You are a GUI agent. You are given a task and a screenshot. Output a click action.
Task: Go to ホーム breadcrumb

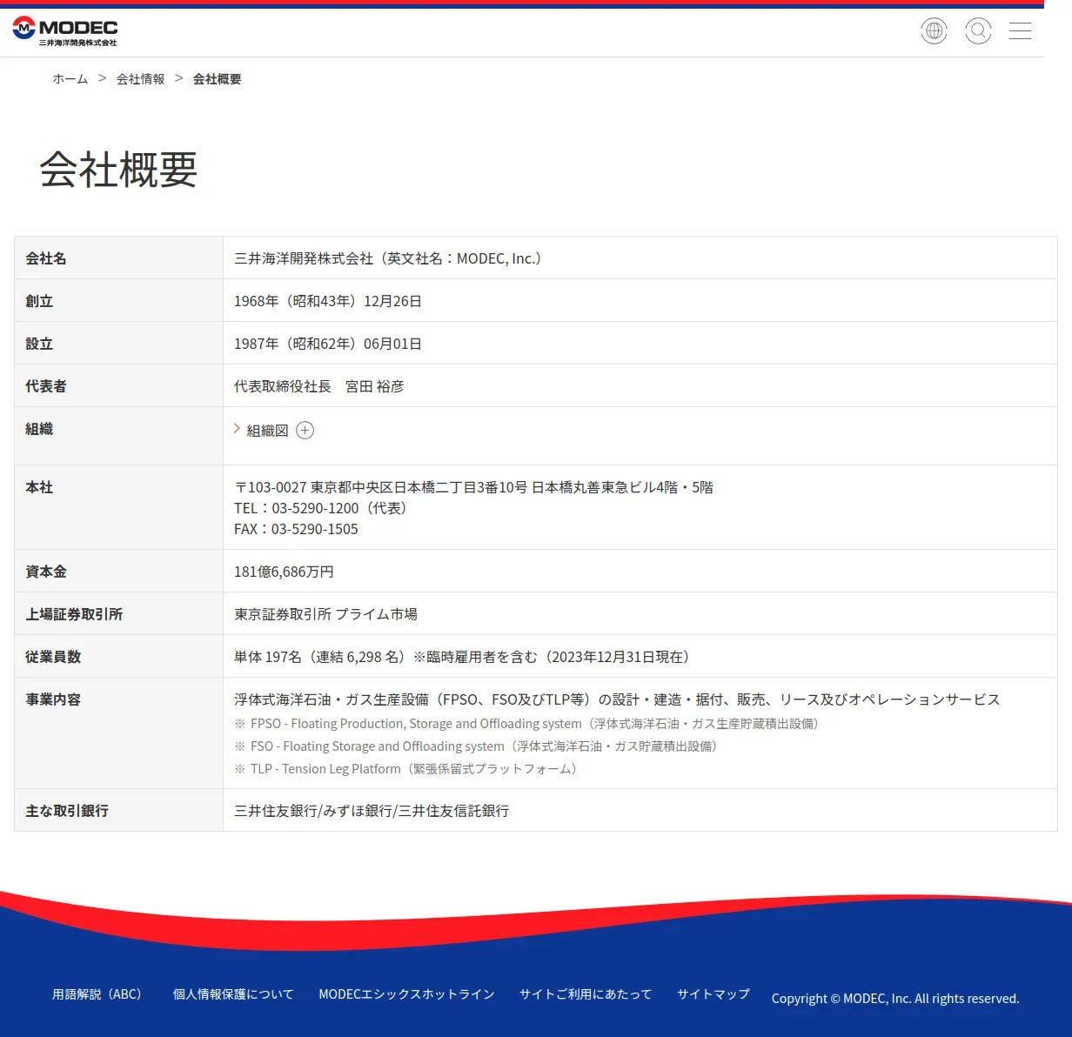[70, 79]
